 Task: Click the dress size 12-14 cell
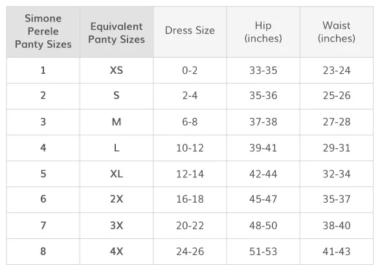tap(190, 174)
